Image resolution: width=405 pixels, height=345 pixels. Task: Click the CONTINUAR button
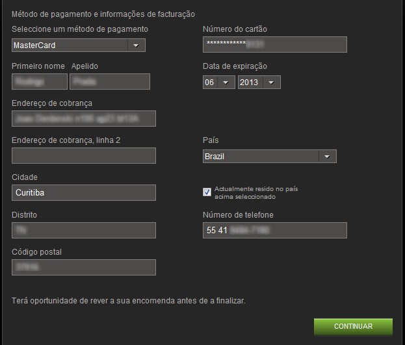coord(353,326)
